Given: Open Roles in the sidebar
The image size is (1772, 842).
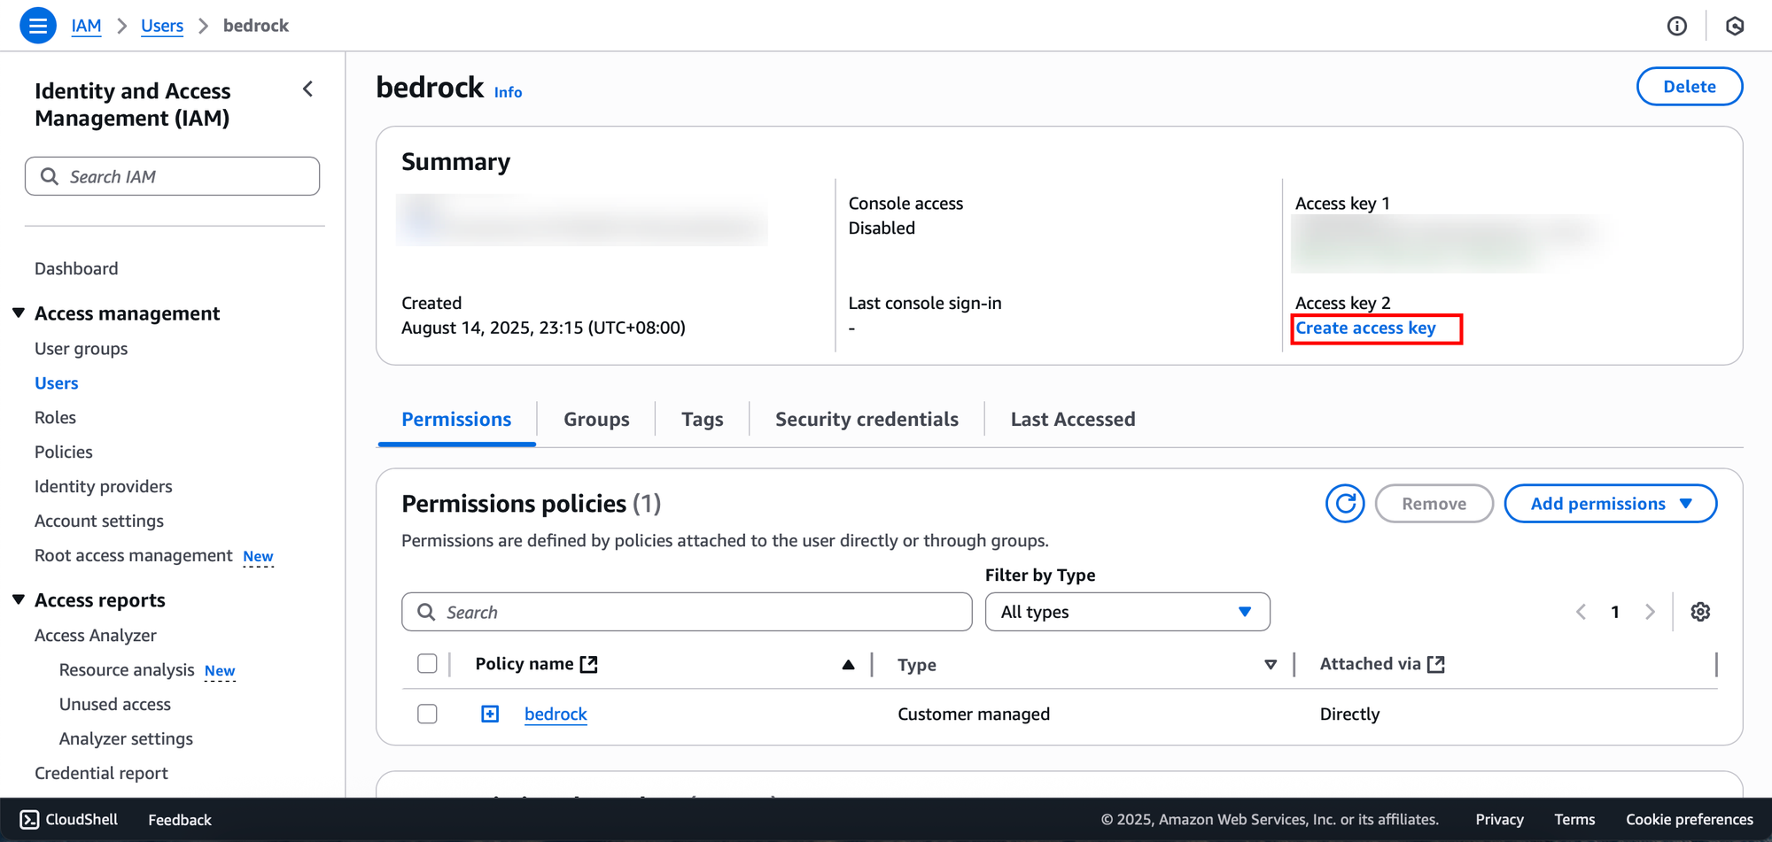Looking at the screenshot, I should [55, 417].
